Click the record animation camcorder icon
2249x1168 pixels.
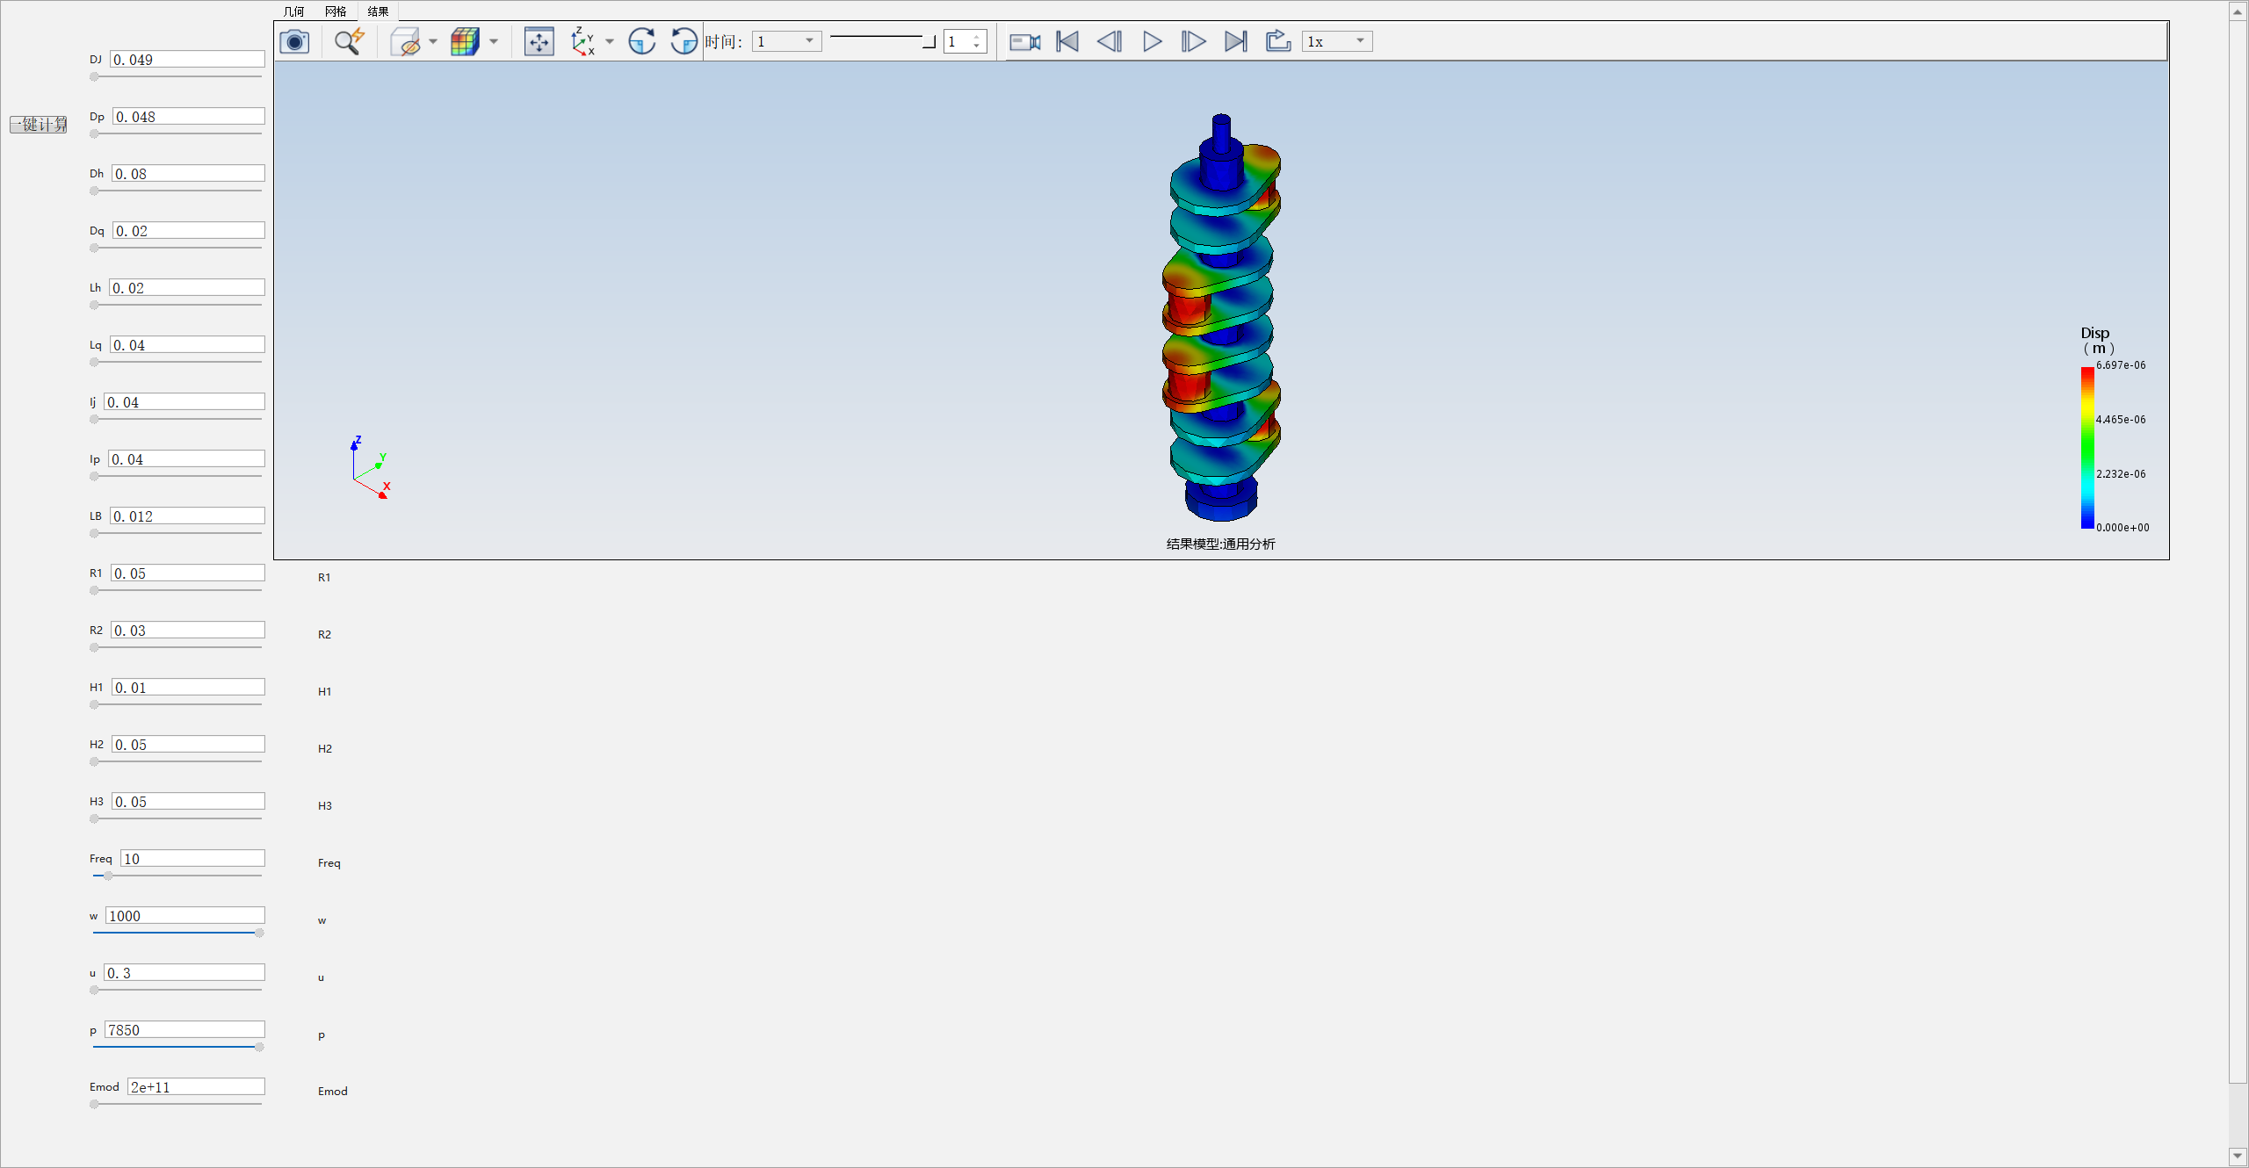tap(1024, 41)
